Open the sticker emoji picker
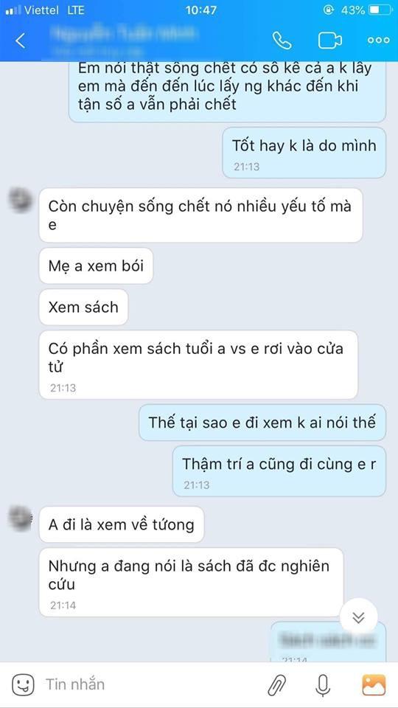Image resolution: width=398 pixels, height=708 pixels. [23, 684]
